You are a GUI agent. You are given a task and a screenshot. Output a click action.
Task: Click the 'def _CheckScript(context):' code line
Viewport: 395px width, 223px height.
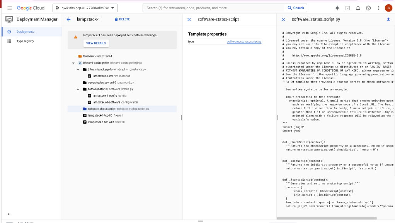(x=303, y=142)
